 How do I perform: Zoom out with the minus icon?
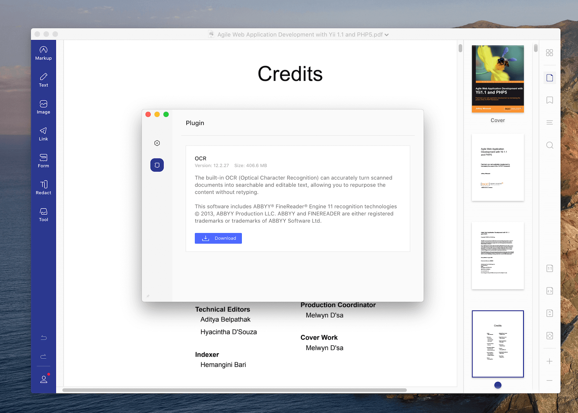coord(549,381)
